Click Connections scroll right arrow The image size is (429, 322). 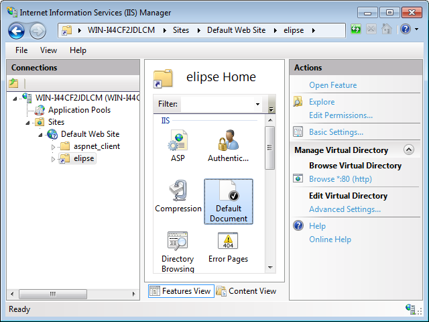tap(133, 294)
